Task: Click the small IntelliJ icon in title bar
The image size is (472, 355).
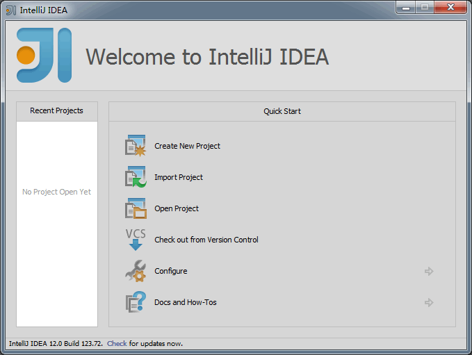Action: [x=10, y=10]
